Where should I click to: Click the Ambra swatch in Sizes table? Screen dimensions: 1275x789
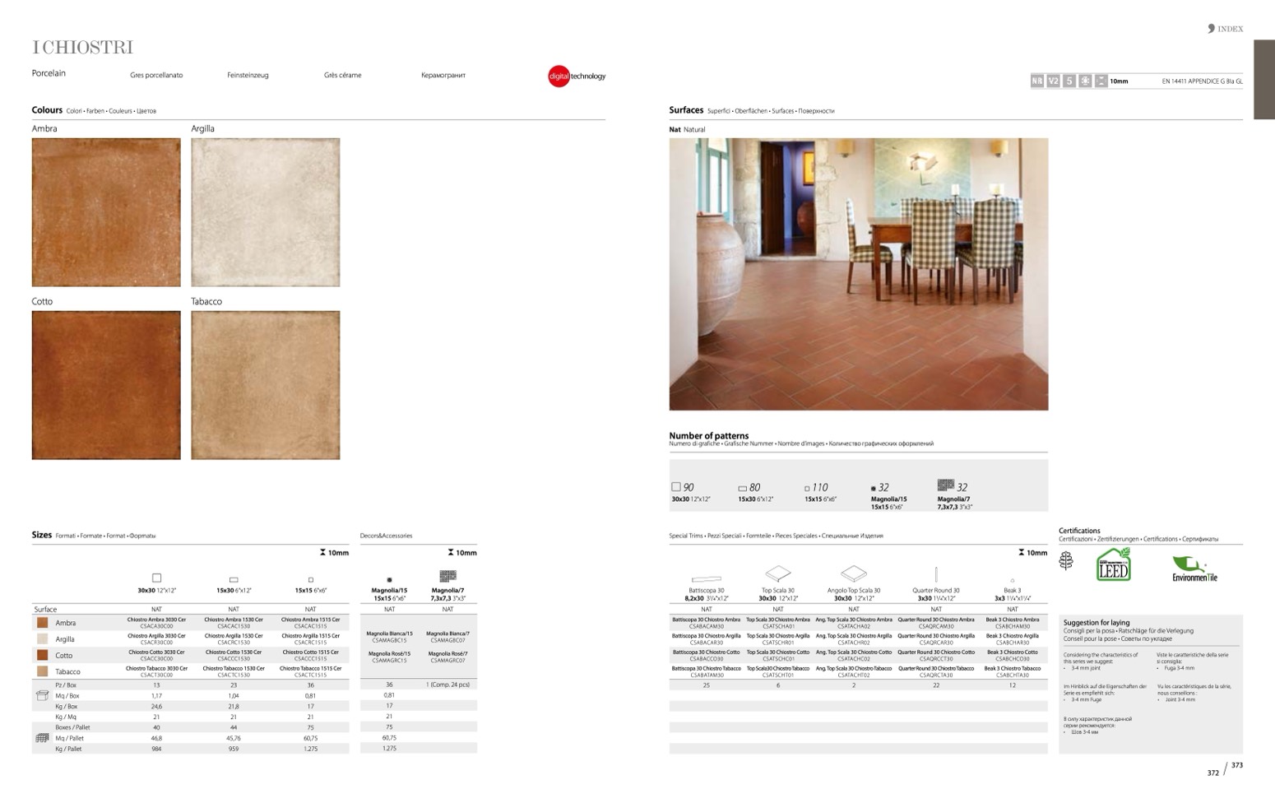(42, 623)
